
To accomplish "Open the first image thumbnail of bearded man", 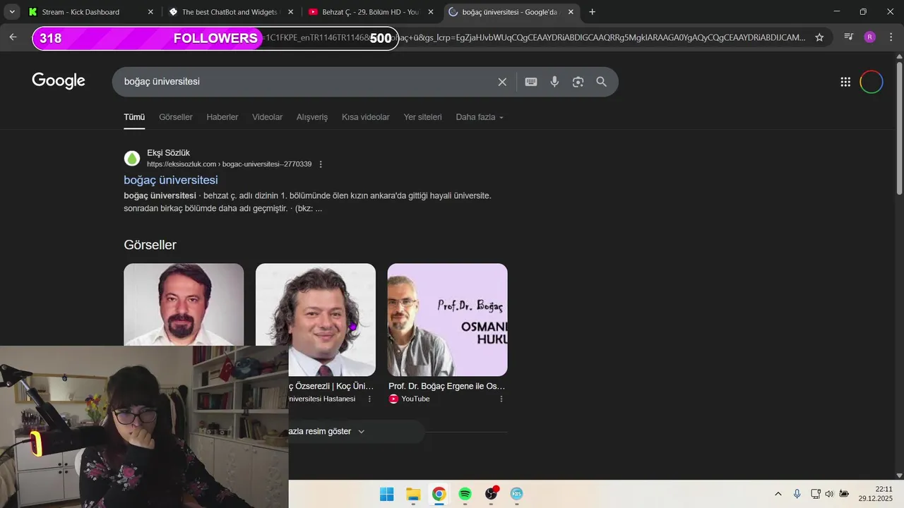I will [x=184, y=305].
